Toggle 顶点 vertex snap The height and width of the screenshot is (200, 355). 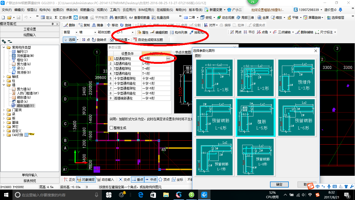pos(164,179)
